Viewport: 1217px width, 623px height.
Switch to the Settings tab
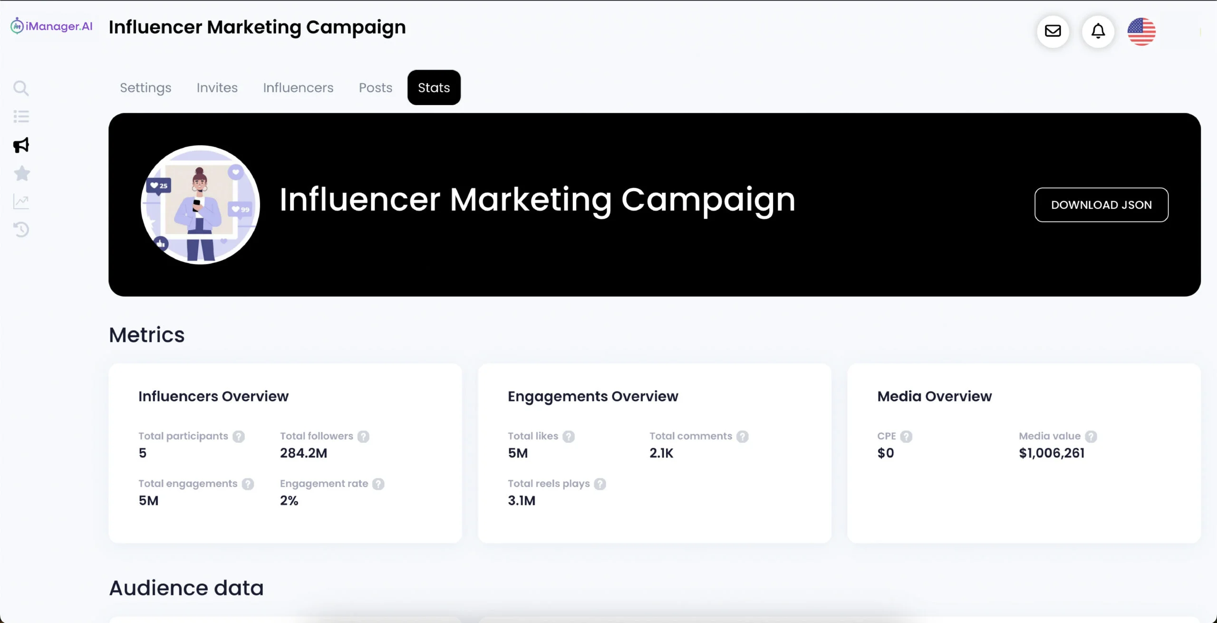tap(145, 88)
